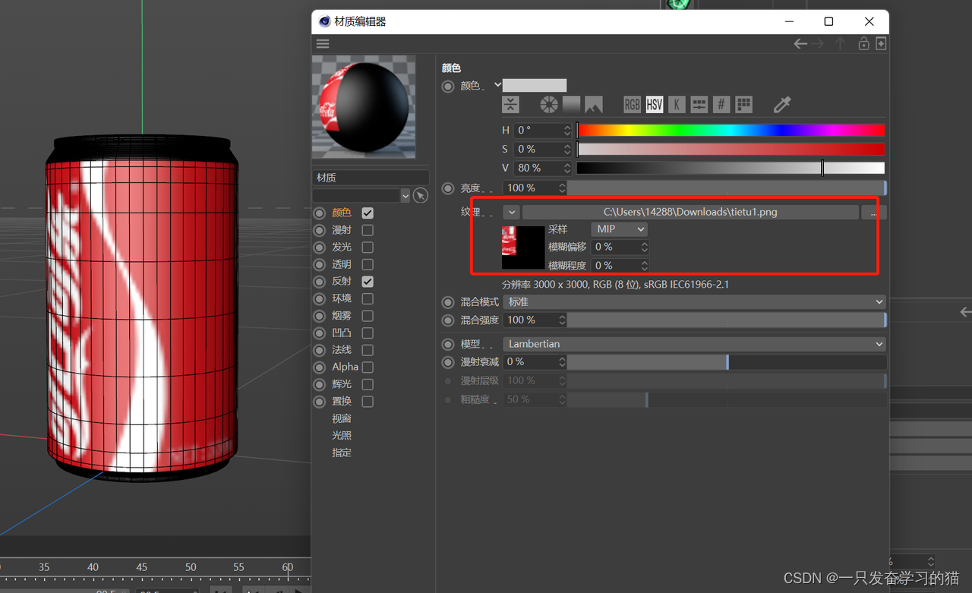Select the 视窗 settings page

342,418
